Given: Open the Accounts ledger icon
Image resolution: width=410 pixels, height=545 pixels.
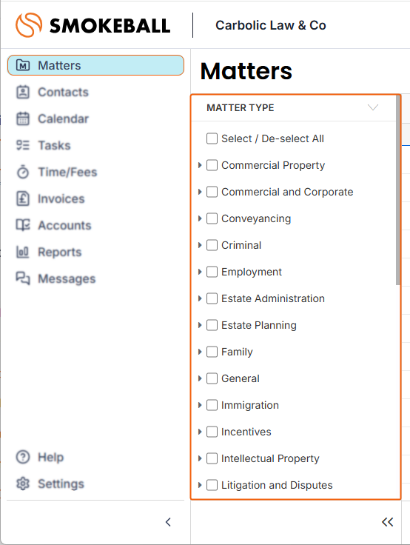Looking at the screenshot, I should [x=23, y=225].
